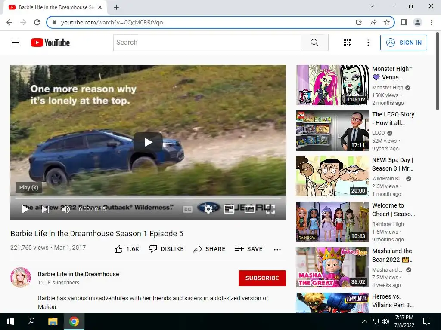Open the notification center icon
Viewport: 441px width, 330px height.
427,321
